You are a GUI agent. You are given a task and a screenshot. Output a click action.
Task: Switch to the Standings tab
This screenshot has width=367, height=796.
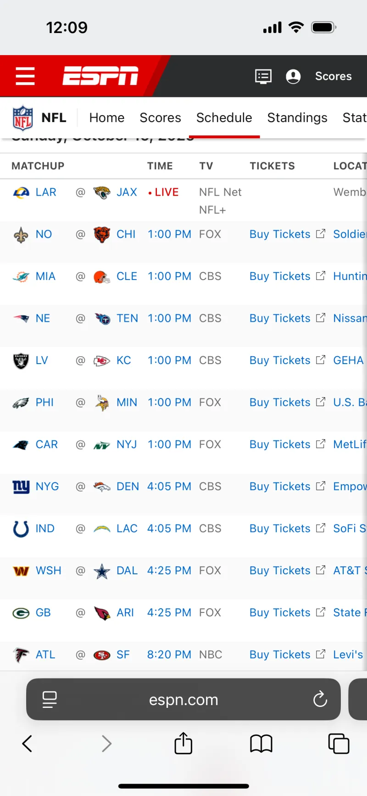pos(297,118)
